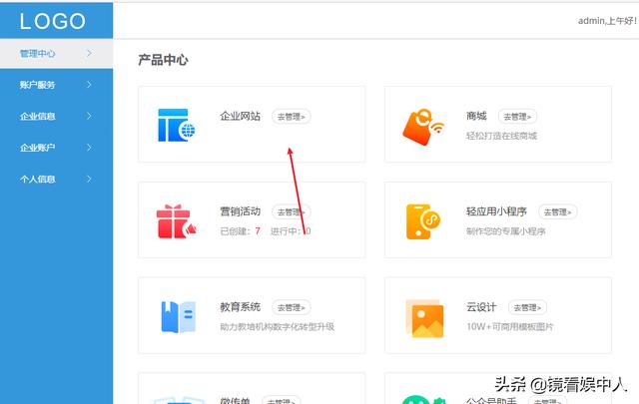Open the 企业账户 sidebar menu item

click(56, 148)
